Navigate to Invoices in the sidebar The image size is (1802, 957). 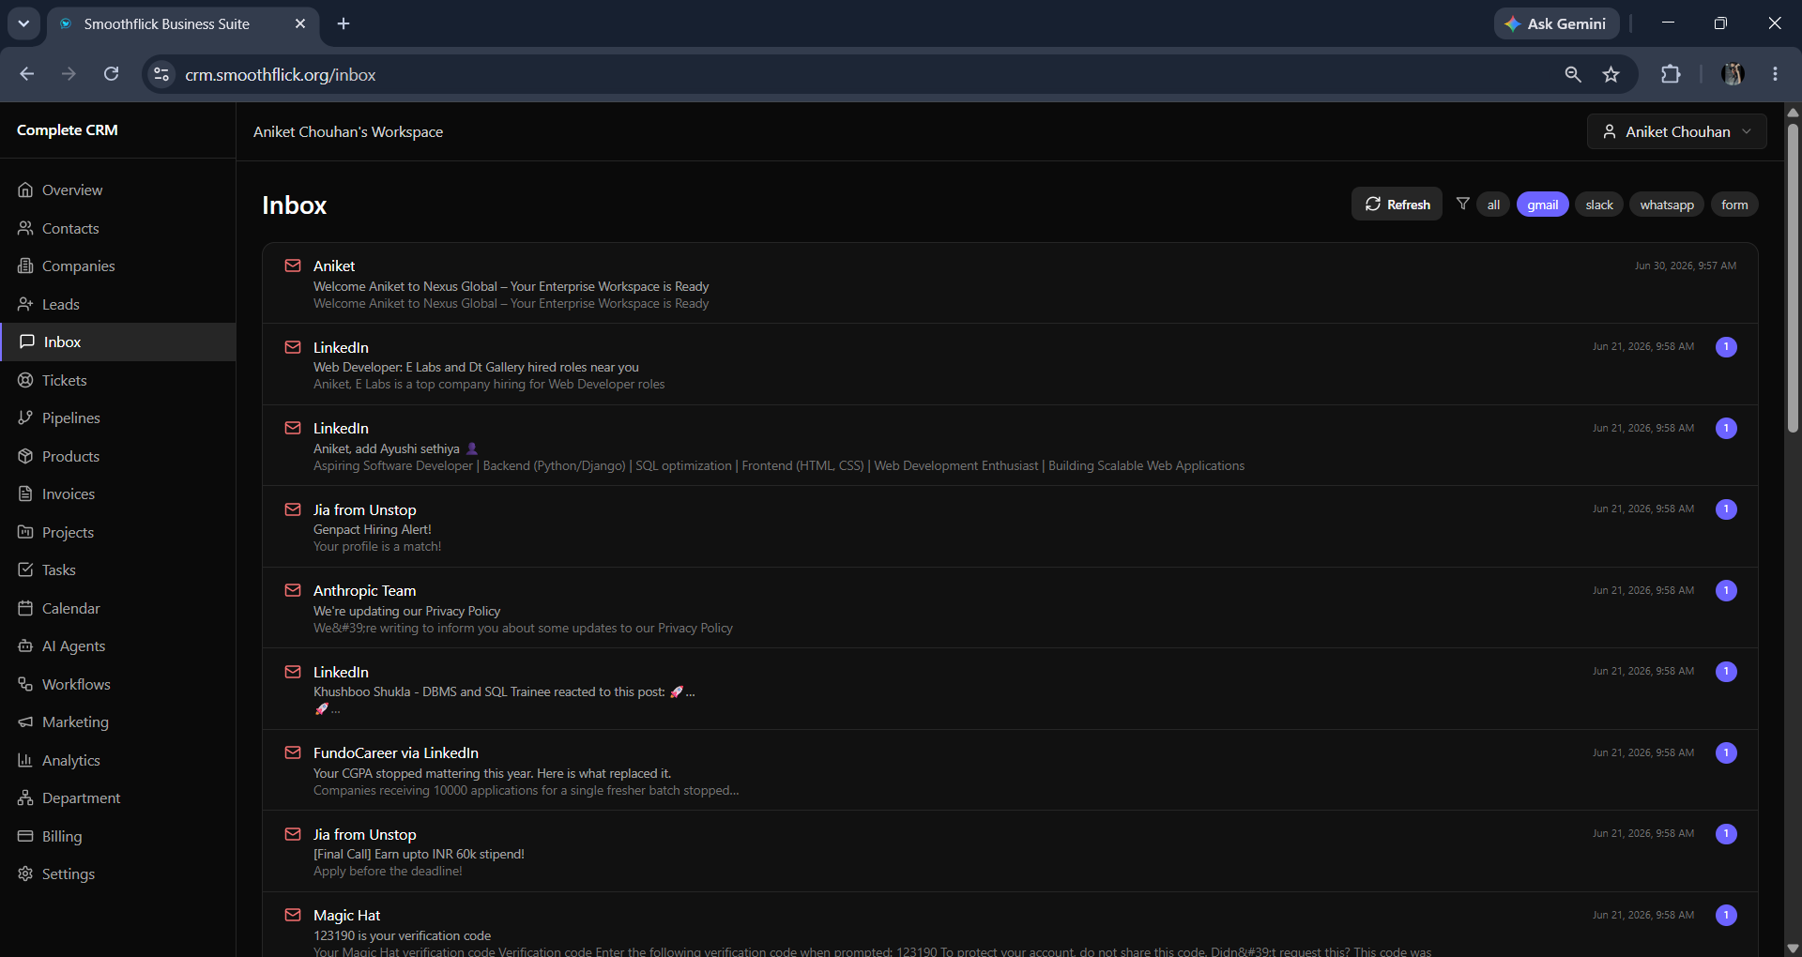tap(118, 494)
